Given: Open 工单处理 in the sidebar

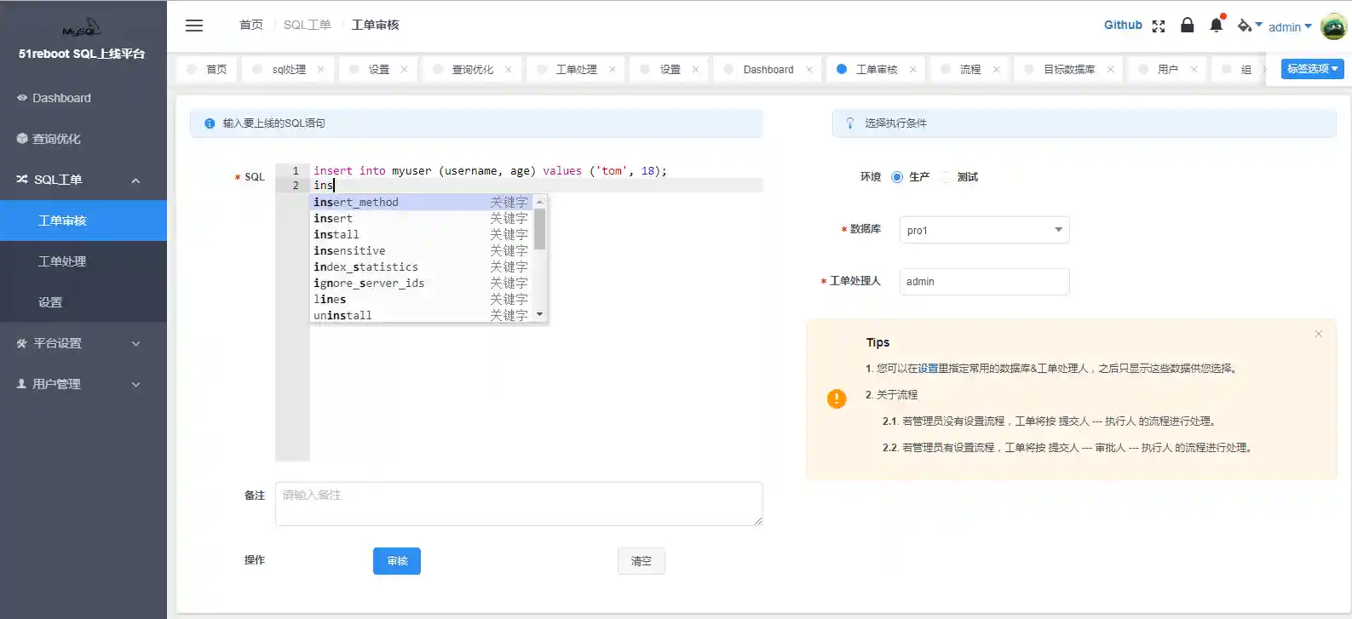Looking at the screenshot, I should 62,261.
